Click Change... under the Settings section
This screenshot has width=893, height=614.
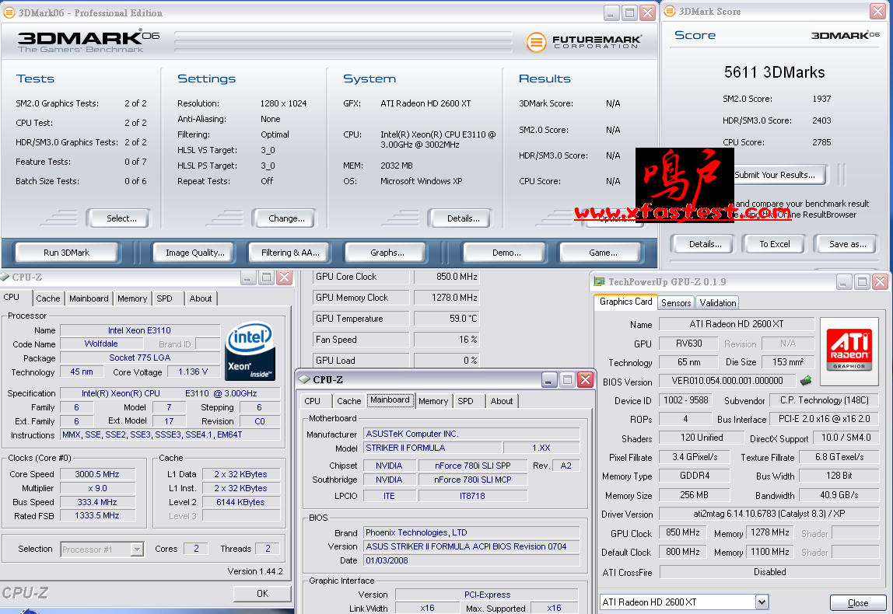(x=286, y=218)
